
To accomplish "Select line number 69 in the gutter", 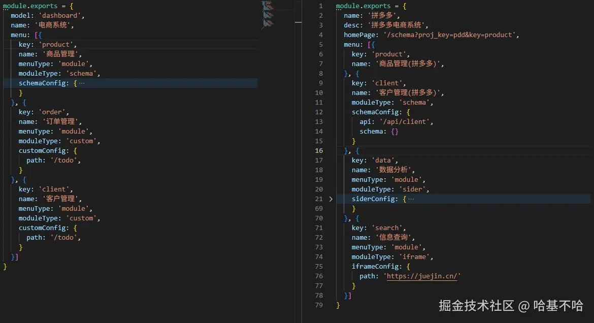I will 319,209.
